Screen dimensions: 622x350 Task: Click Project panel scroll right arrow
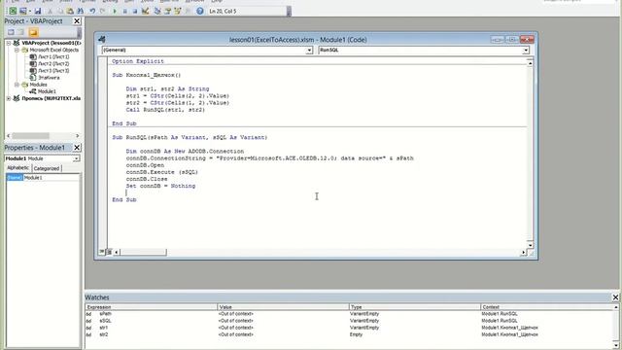point(77,136)
